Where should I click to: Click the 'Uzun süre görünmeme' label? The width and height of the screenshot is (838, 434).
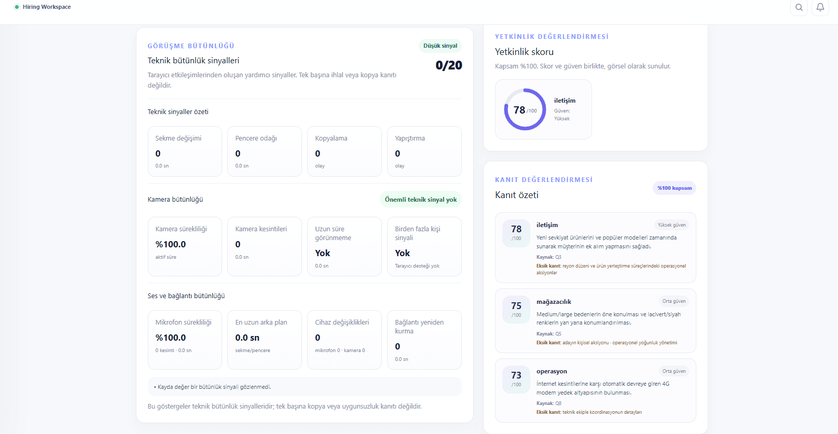point(333,233)
